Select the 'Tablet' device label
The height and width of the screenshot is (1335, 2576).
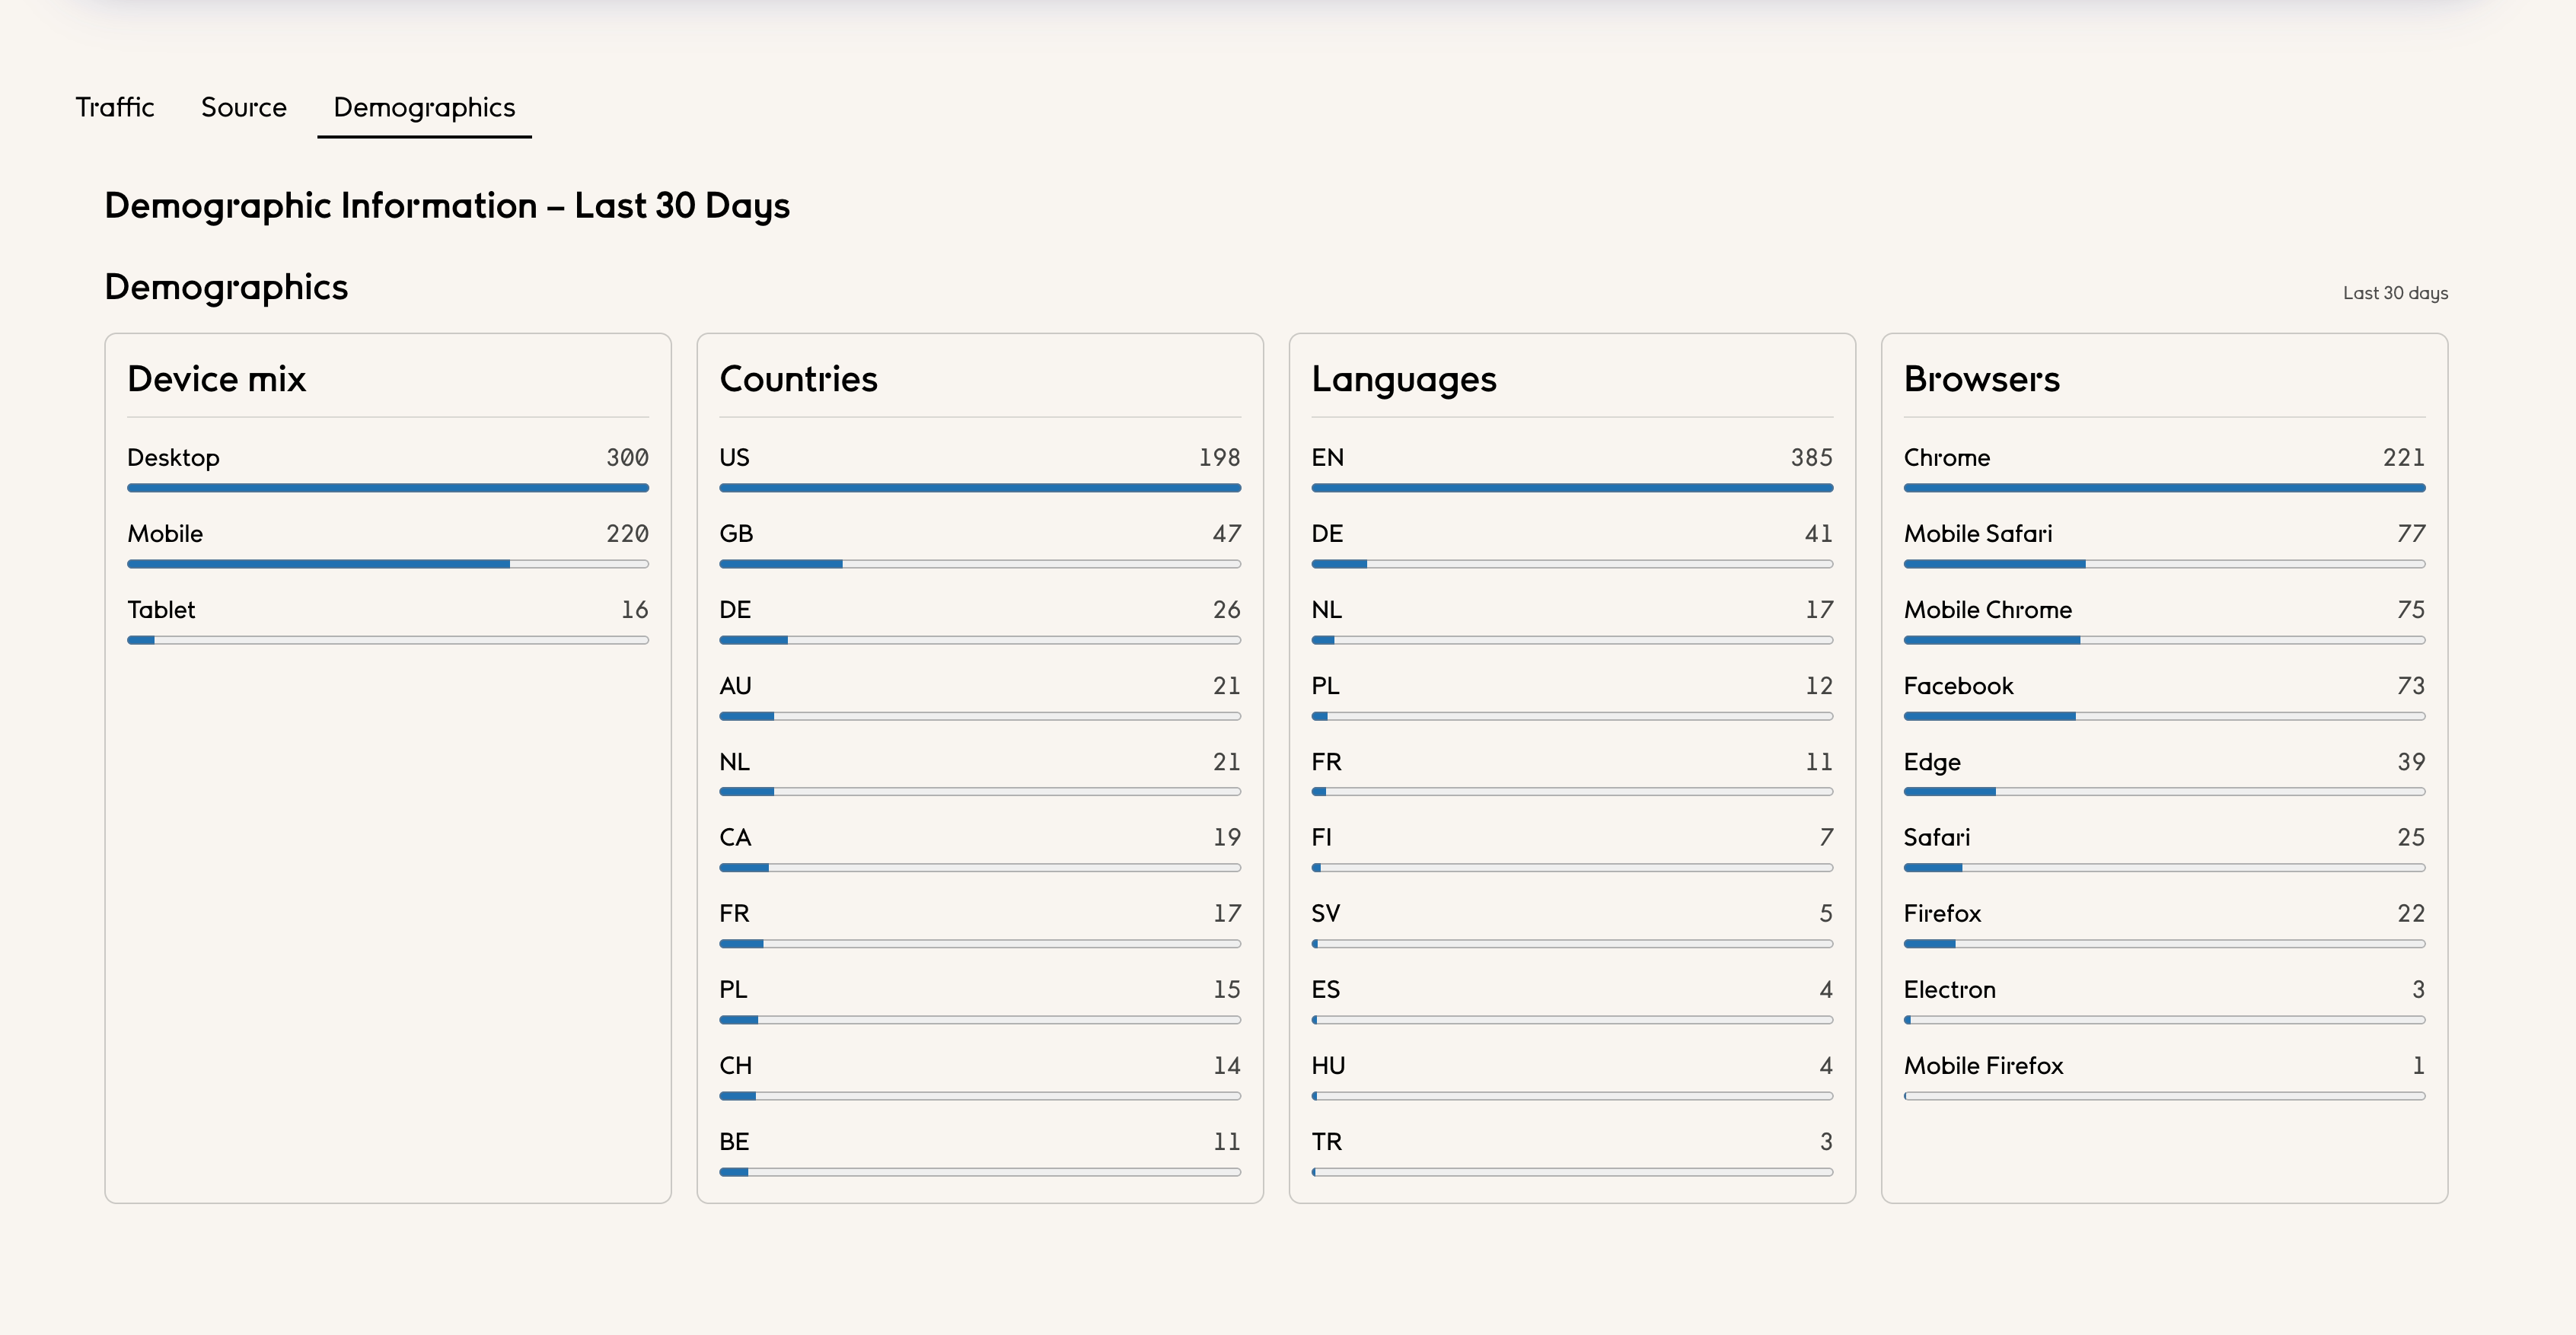click(x=162, y=610)
